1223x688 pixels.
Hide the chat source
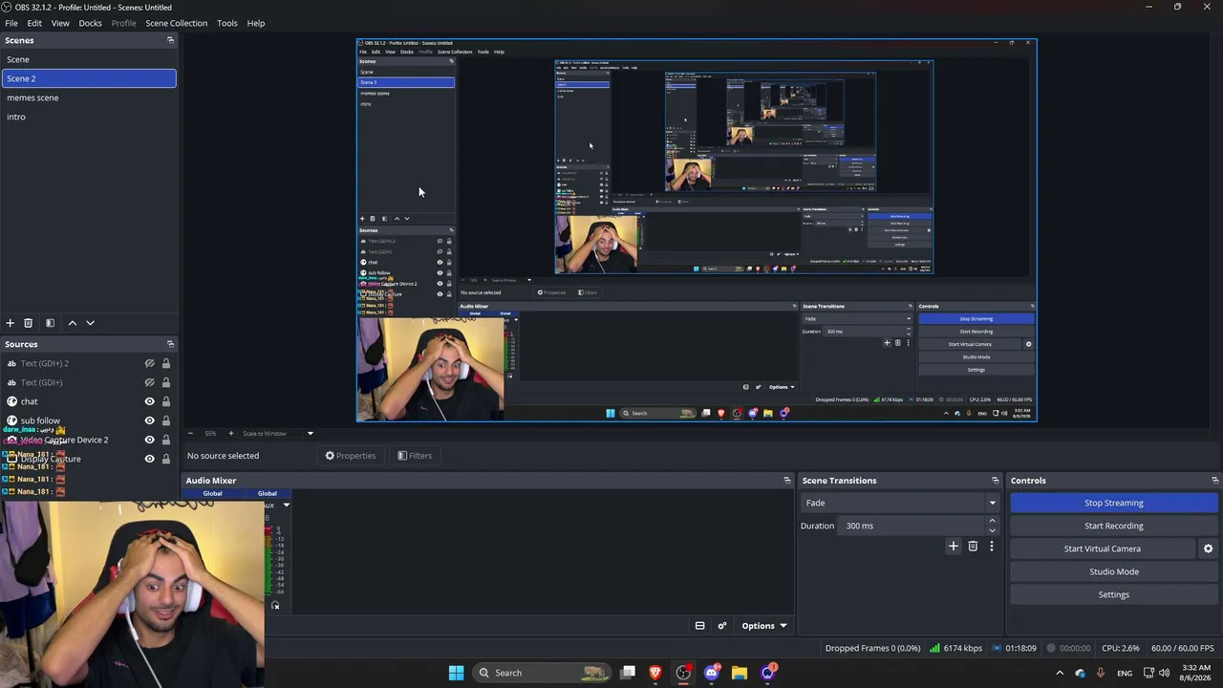coord(149,401)
